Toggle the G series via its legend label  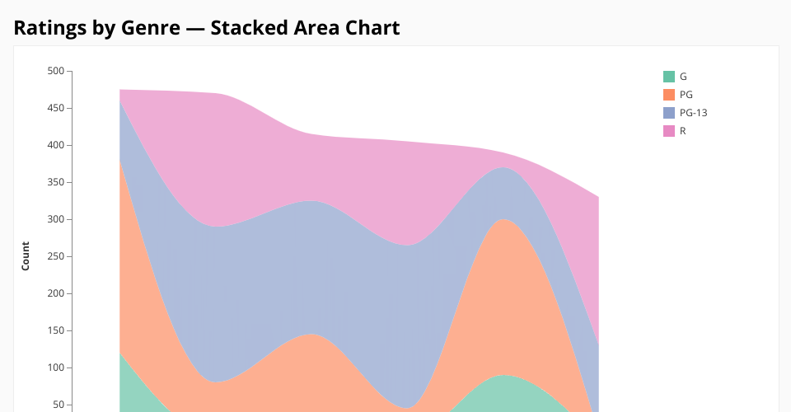click(683, 77)
